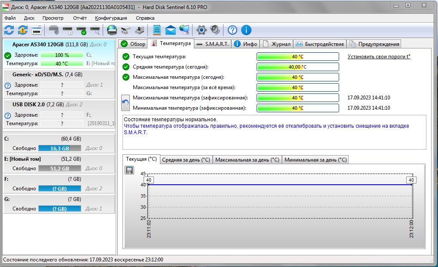Open the Файл menu
This screenshot has height=267, width=438.
coord(10,18)
